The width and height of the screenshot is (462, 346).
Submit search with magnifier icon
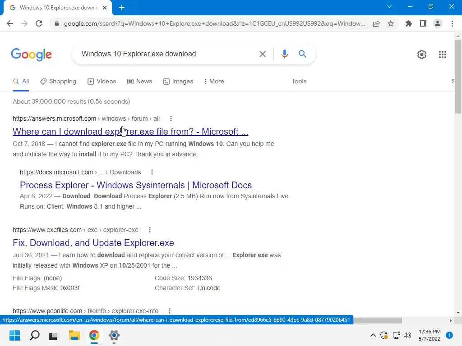[302, 54]
